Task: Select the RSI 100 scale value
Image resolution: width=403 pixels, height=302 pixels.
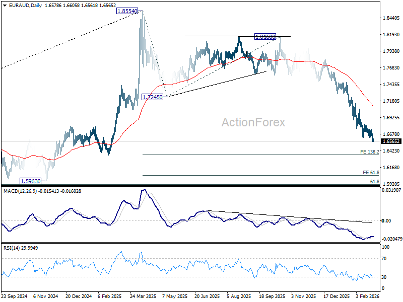Action: [386, 247]
